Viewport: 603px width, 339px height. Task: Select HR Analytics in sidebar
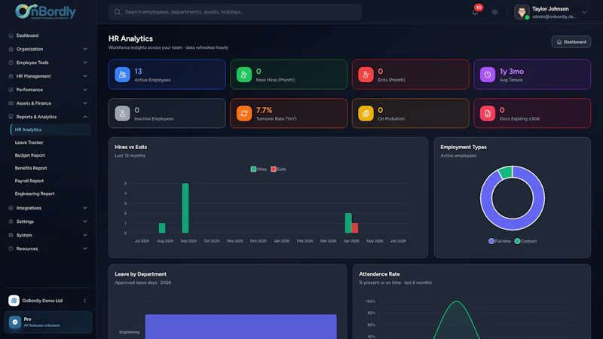(x=51, y=130)
